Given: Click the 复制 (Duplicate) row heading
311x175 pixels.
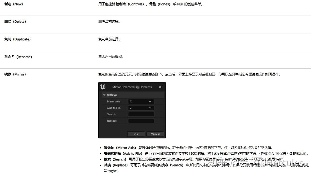Looking at the screenshot, I should pos(17,39).
